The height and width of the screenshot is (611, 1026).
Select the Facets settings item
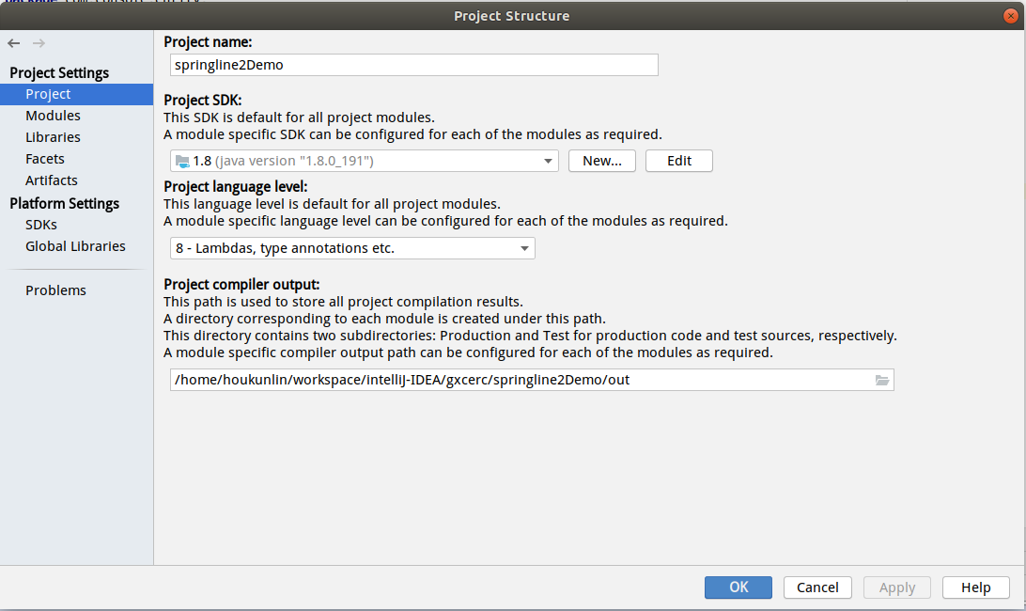click(x=45, y=159)
